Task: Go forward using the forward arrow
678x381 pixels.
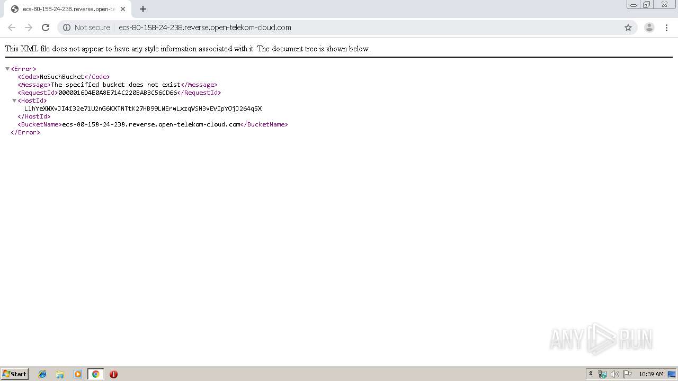Action: pyautogui.click(x=29, y=28)
